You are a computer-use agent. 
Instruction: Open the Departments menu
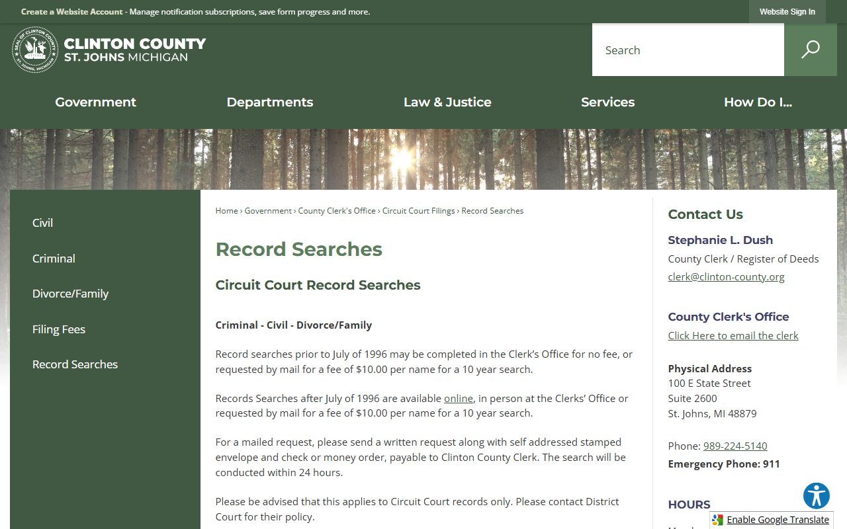[270, 102]
